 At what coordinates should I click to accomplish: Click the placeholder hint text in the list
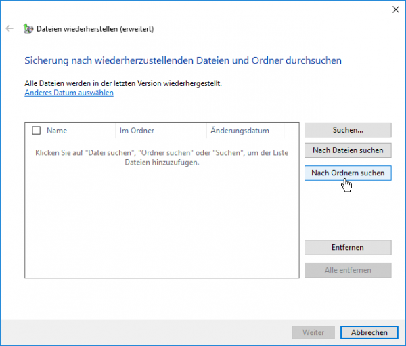coord(161,158)
